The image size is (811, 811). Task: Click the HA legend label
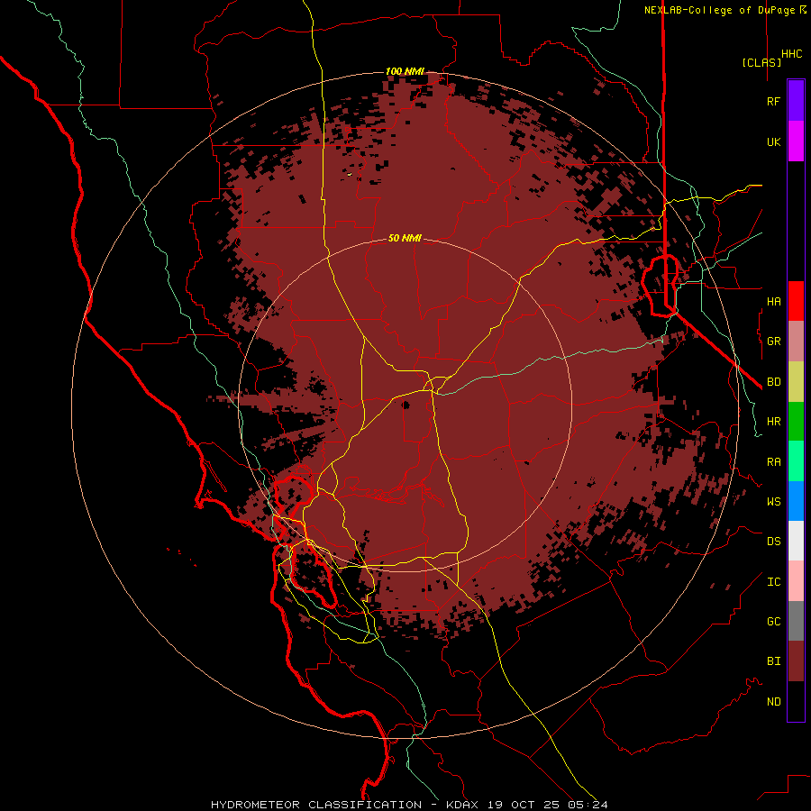(x=773, y=301)
